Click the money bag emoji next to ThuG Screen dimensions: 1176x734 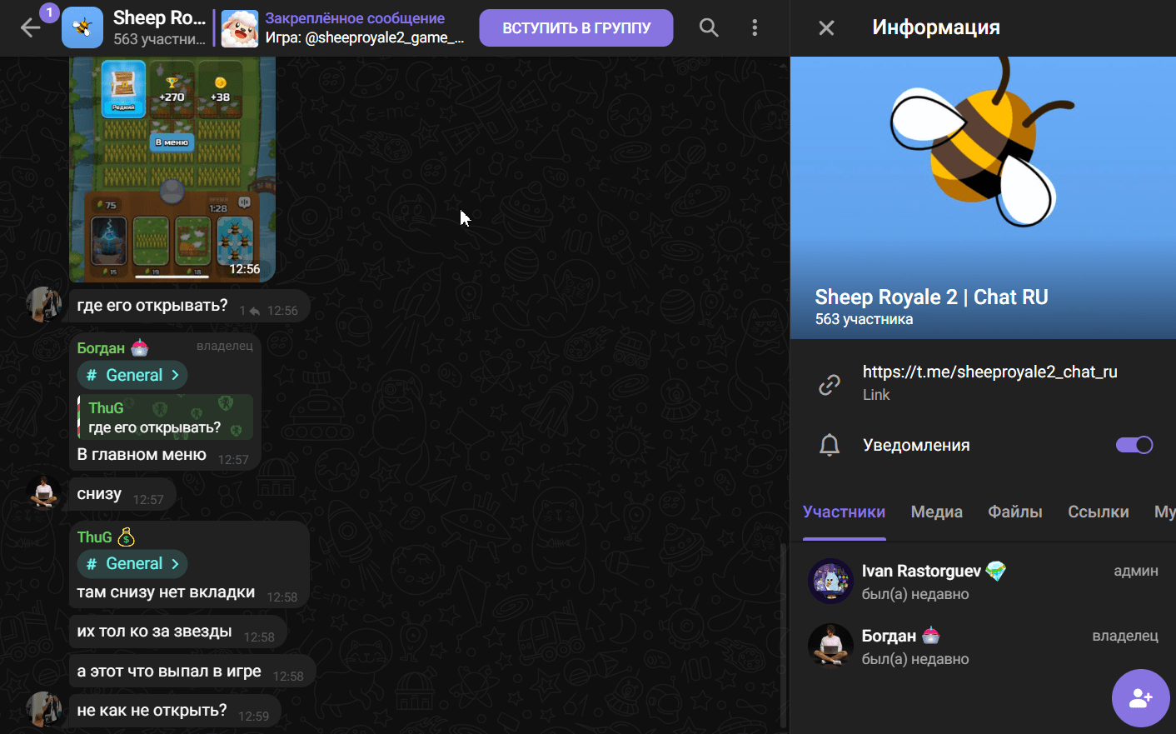[126, 537]
